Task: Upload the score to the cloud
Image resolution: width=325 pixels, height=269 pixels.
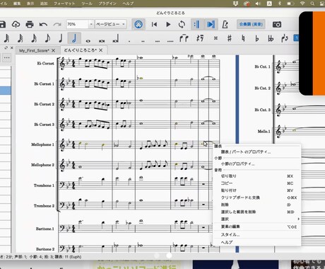Action: click(16, 24)
